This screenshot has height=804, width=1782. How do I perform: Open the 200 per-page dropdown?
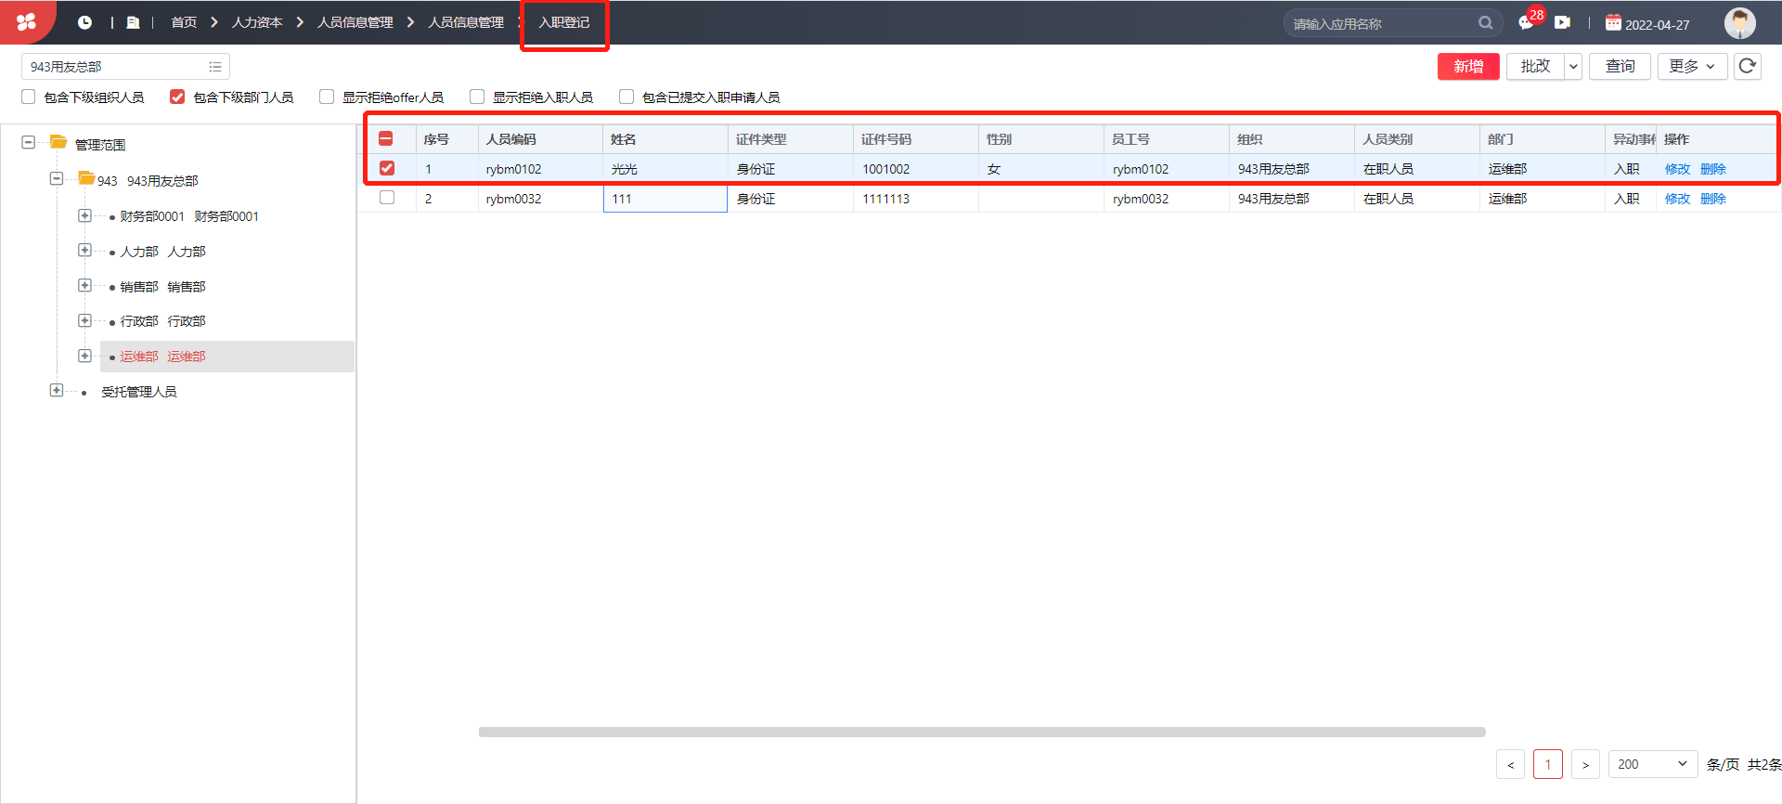pos(1653,764)
